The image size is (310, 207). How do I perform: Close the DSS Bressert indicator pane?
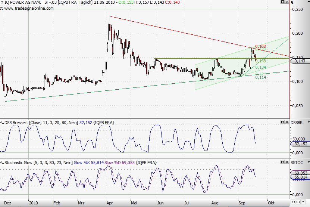287,122
